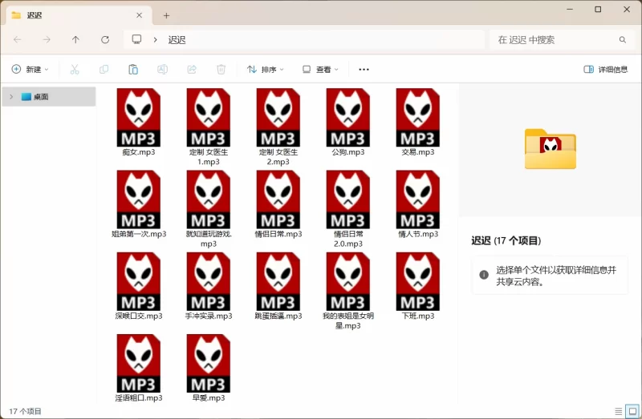Click the Cut scissors icon in toolbar

tap(75, 70)
